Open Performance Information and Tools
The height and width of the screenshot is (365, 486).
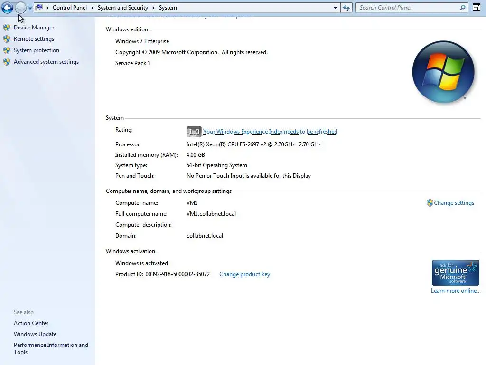(x=51, y=348)
